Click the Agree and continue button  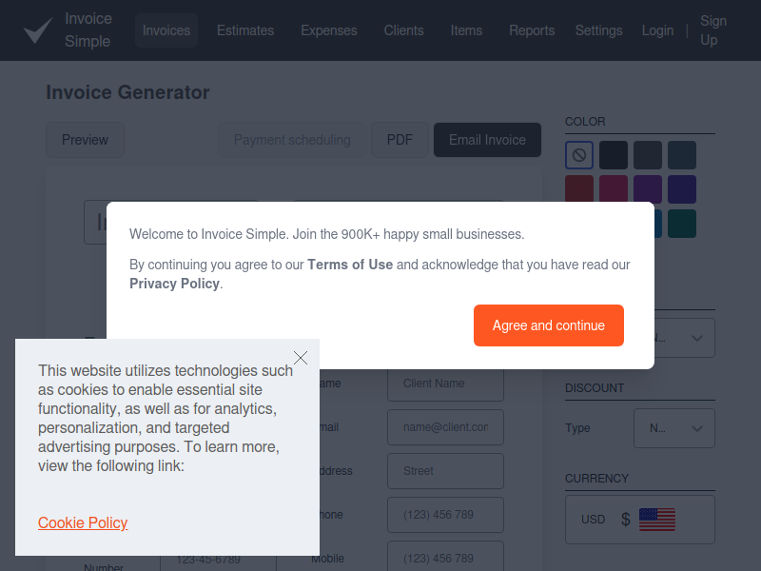click(548, 325)
